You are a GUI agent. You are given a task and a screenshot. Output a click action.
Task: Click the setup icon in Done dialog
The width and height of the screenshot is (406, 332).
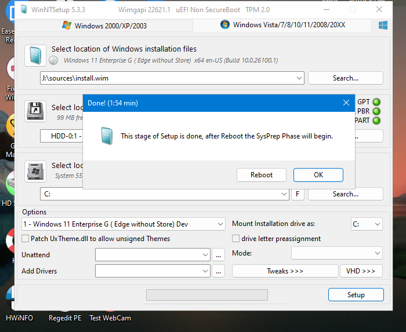tap(107, 136)
